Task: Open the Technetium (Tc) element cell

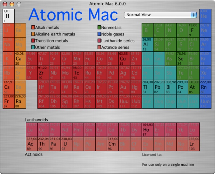Action: 78,73
